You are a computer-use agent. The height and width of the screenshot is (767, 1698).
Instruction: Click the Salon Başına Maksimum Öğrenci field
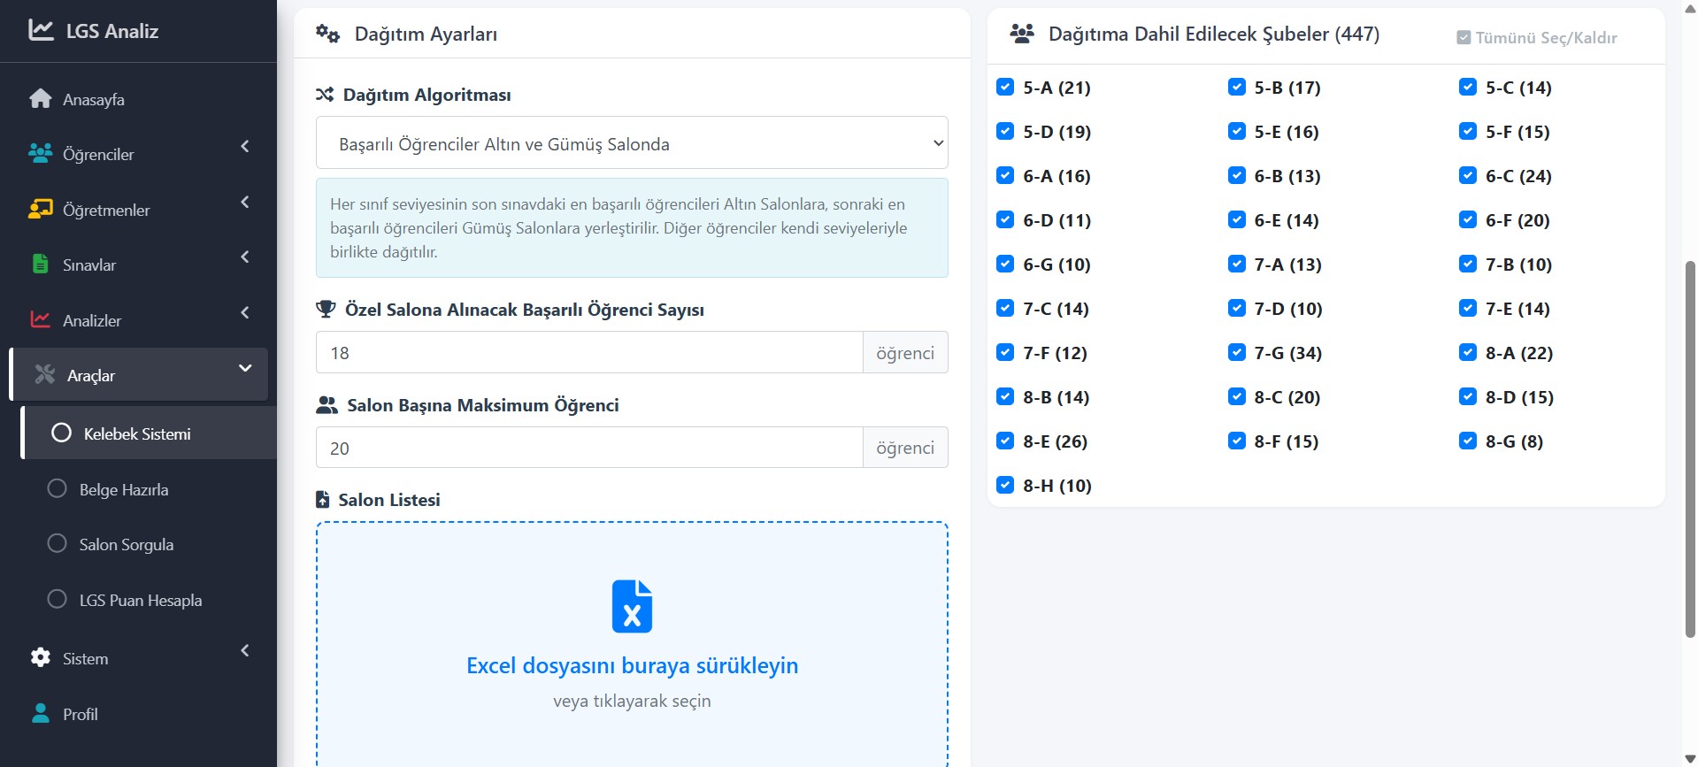click(589, 448)
